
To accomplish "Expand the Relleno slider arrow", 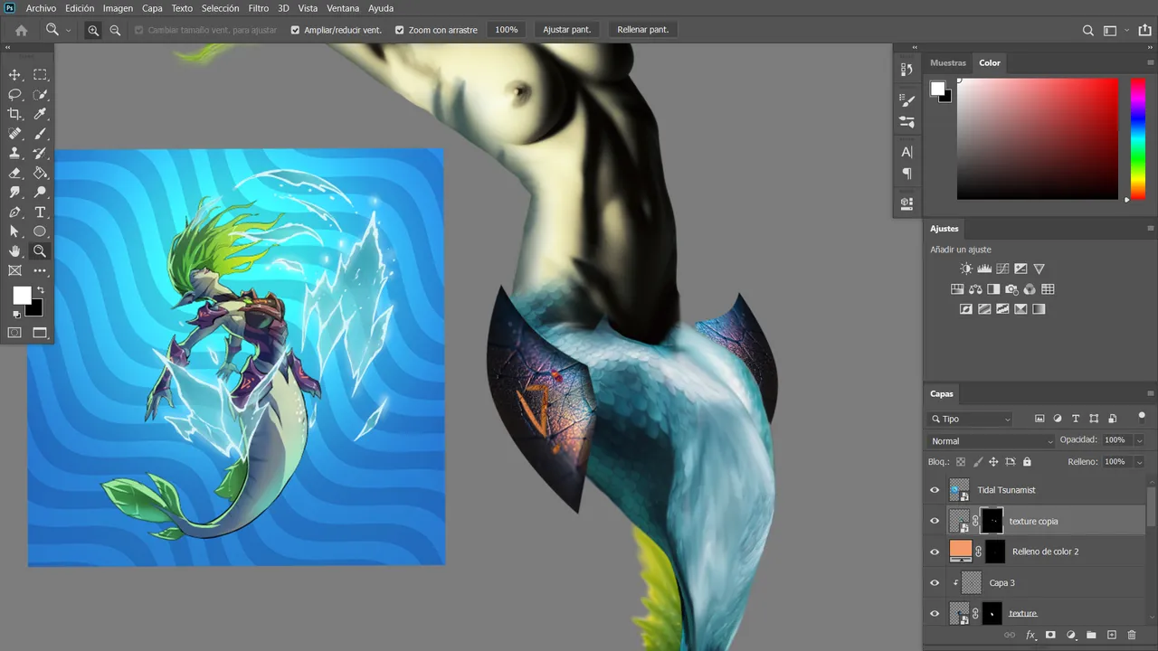I will [1139, 462].
